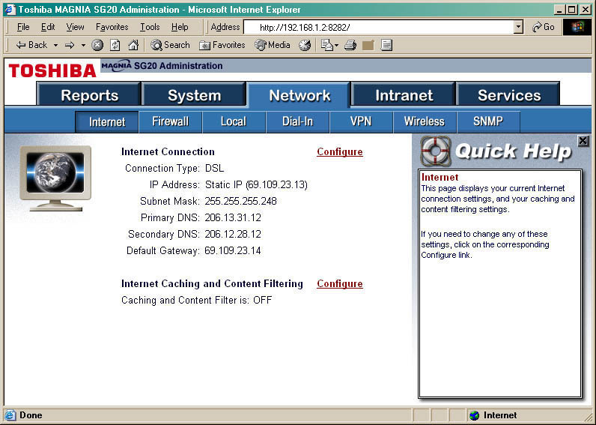
Task: Print the page with the printer icon
Action: [350, 45]
